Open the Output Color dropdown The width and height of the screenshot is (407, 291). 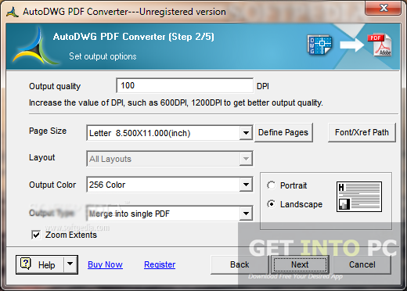coord(246,185)
